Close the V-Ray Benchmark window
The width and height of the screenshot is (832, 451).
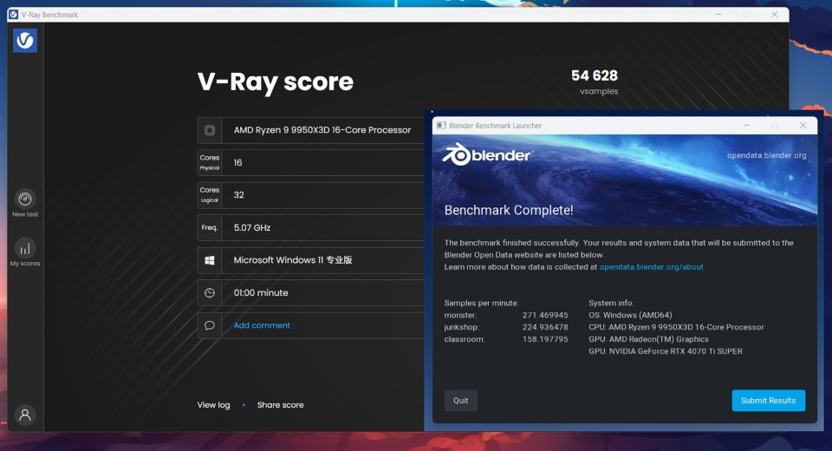pyautogui.click(x=775, y=15)
